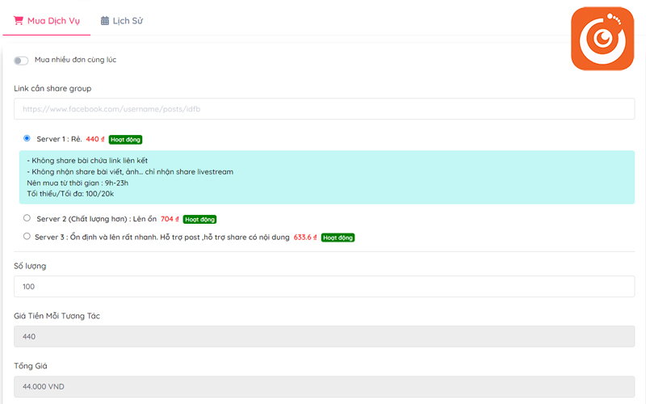Click the shopping cart icon in the tab bar
The height and width of the screenshot is (404, 646).
click(19, 21)
